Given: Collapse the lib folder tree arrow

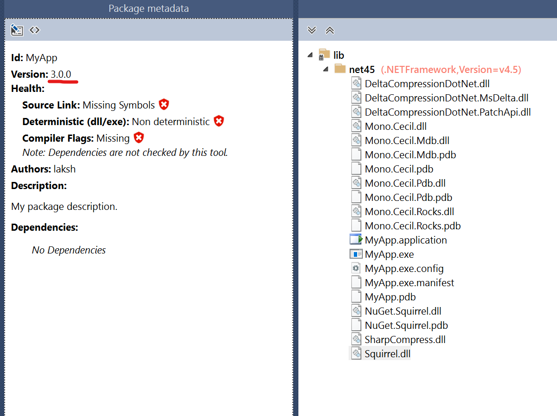Looking at the screenshot, I should tap(310, 55).
